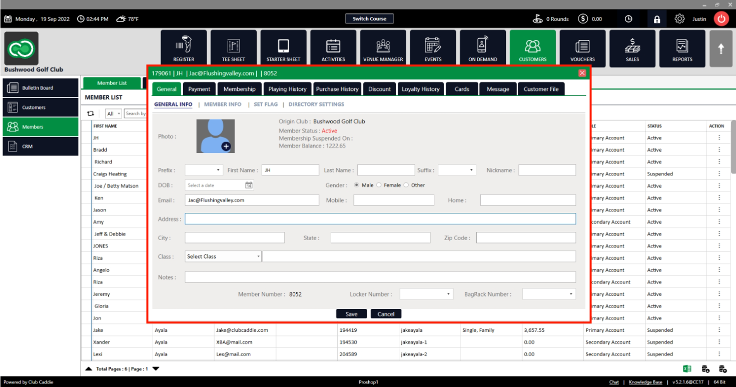The image size is (736, 387).
Task: Switch to the Membership tab
Action: point(240,89)
